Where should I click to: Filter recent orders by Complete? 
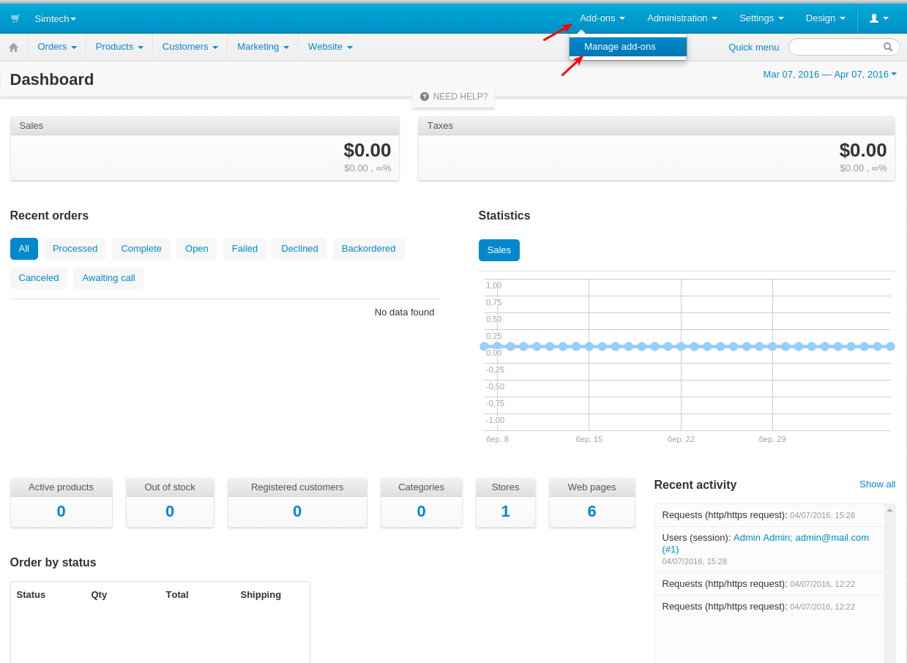coord(141,249)
